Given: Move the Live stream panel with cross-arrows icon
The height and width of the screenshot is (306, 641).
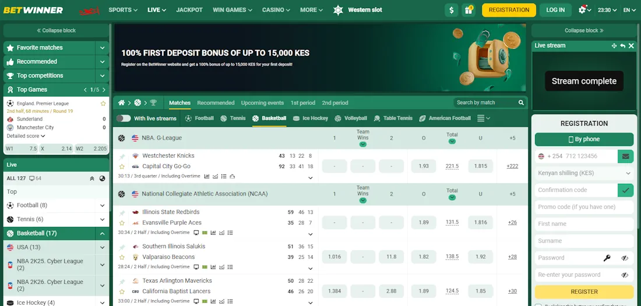Looking at the screenshot, I should click(614, 46).
